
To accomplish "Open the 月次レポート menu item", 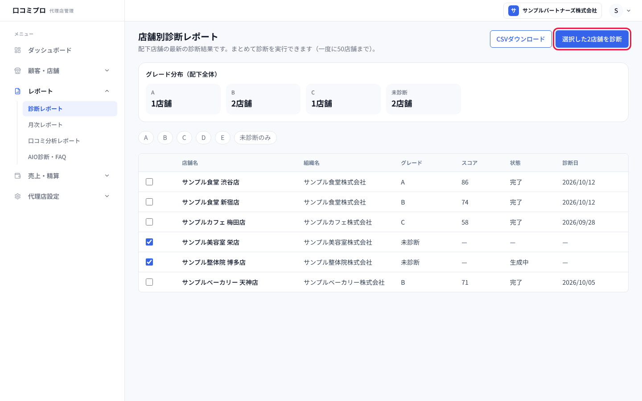I will tap(70, 125).
